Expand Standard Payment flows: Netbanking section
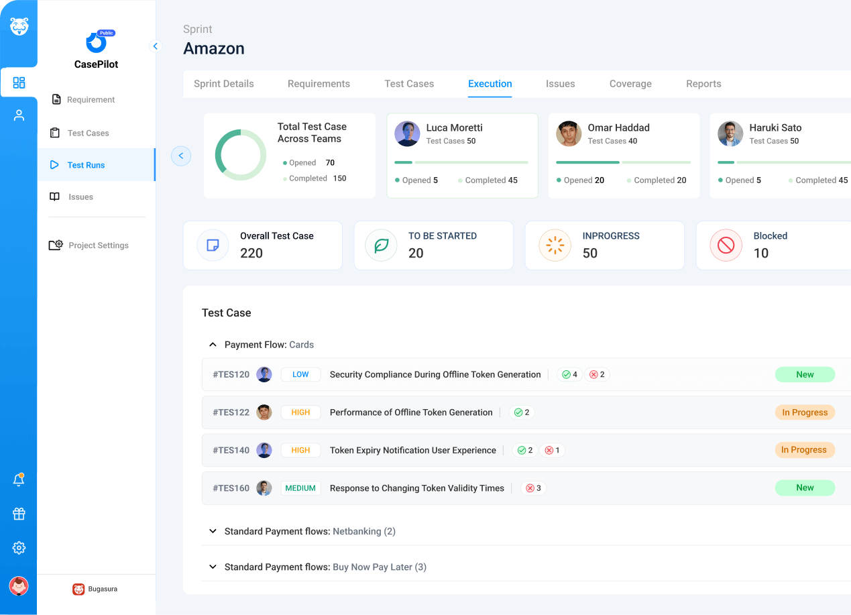851x615 pixels. (x=213, y=531)
